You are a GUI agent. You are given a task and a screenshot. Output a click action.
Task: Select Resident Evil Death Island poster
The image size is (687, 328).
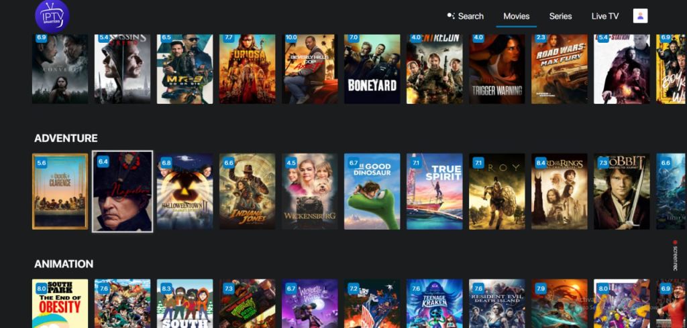point(496,303)
